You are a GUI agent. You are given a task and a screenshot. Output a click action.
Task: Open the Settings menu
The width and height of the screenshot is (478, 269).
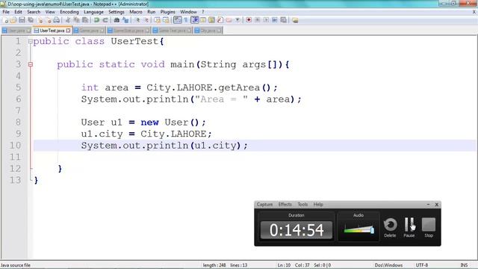(117, 12)
